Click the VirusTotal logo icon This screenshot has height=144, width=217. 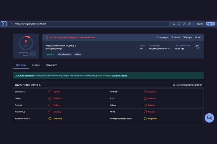[x=4, y=24]
